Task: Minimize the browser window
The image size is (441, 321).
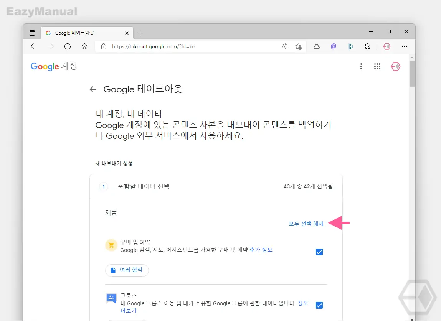Action: point(371,32)
